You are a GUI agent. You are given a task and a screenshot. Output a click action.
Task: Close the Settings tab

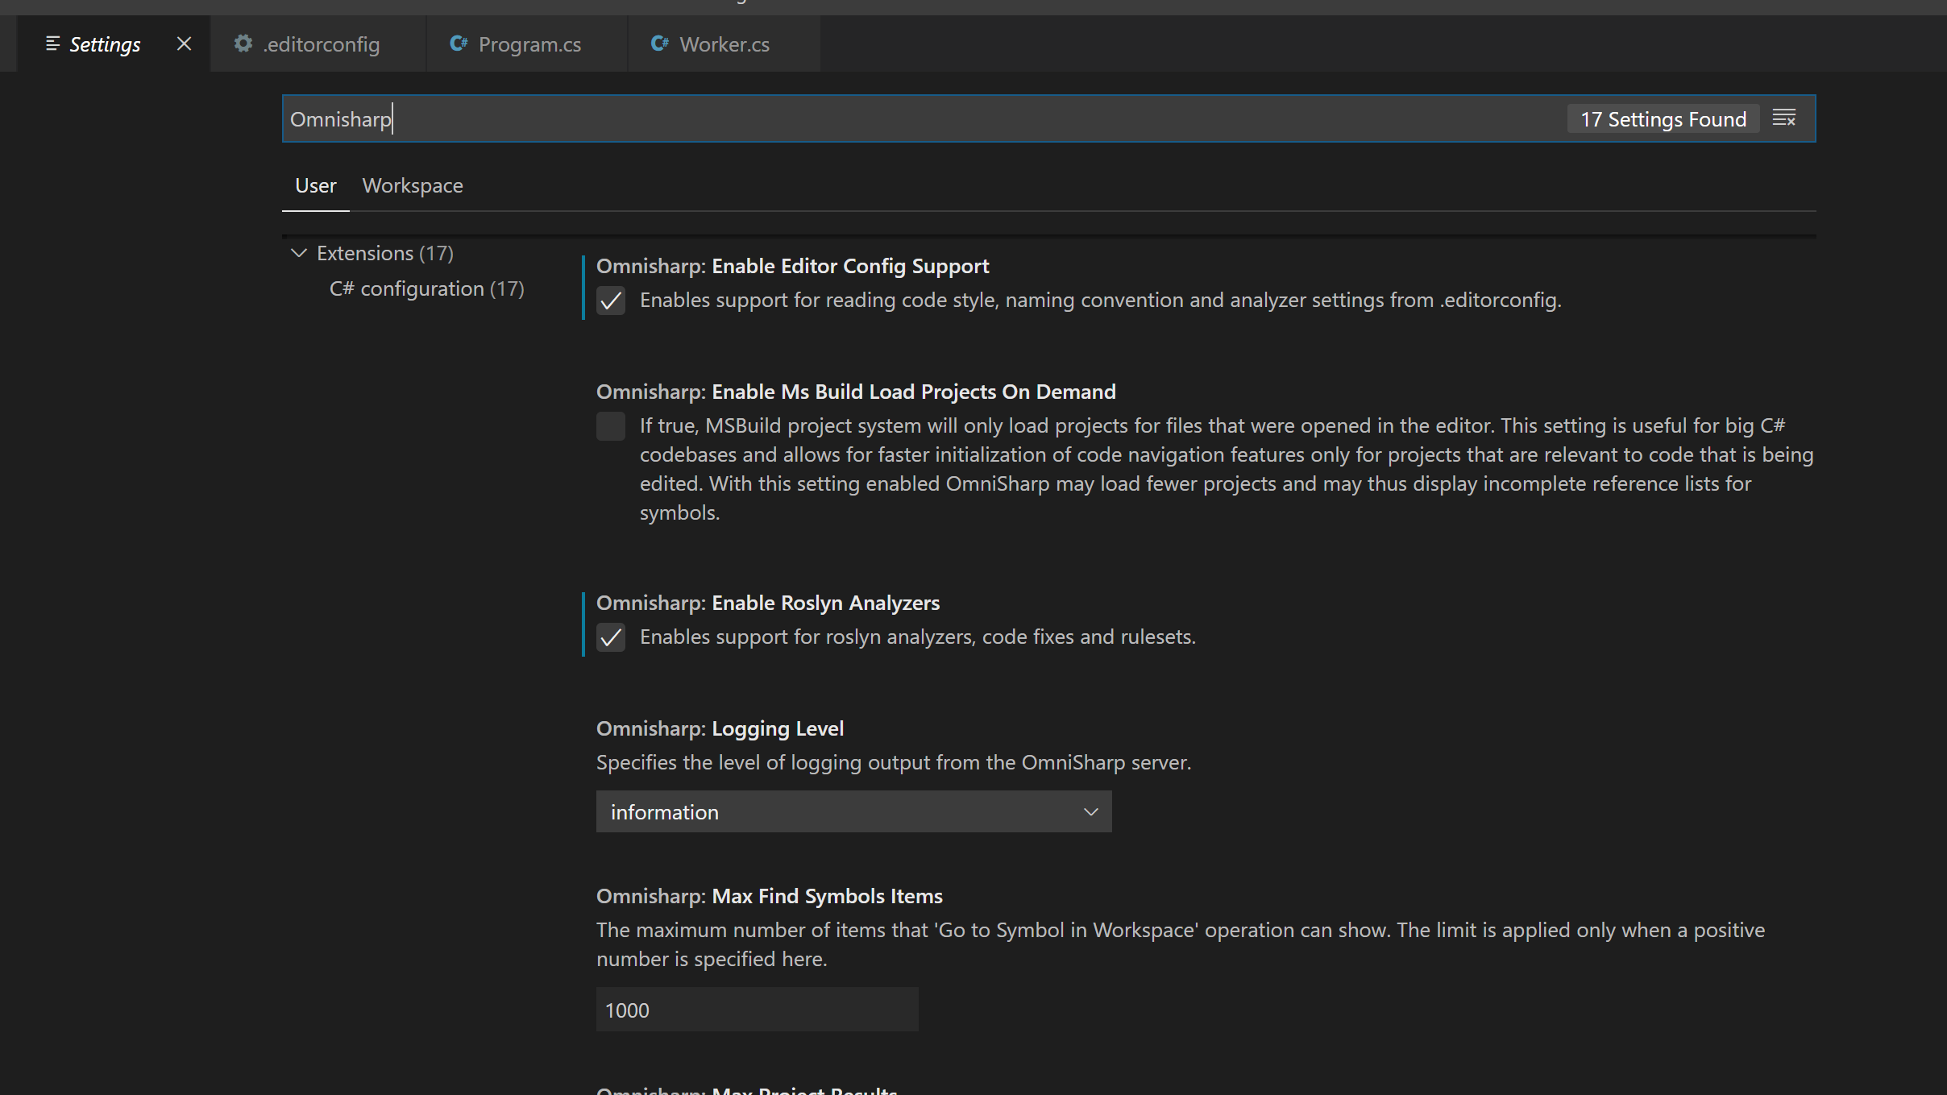click(184, 44)
